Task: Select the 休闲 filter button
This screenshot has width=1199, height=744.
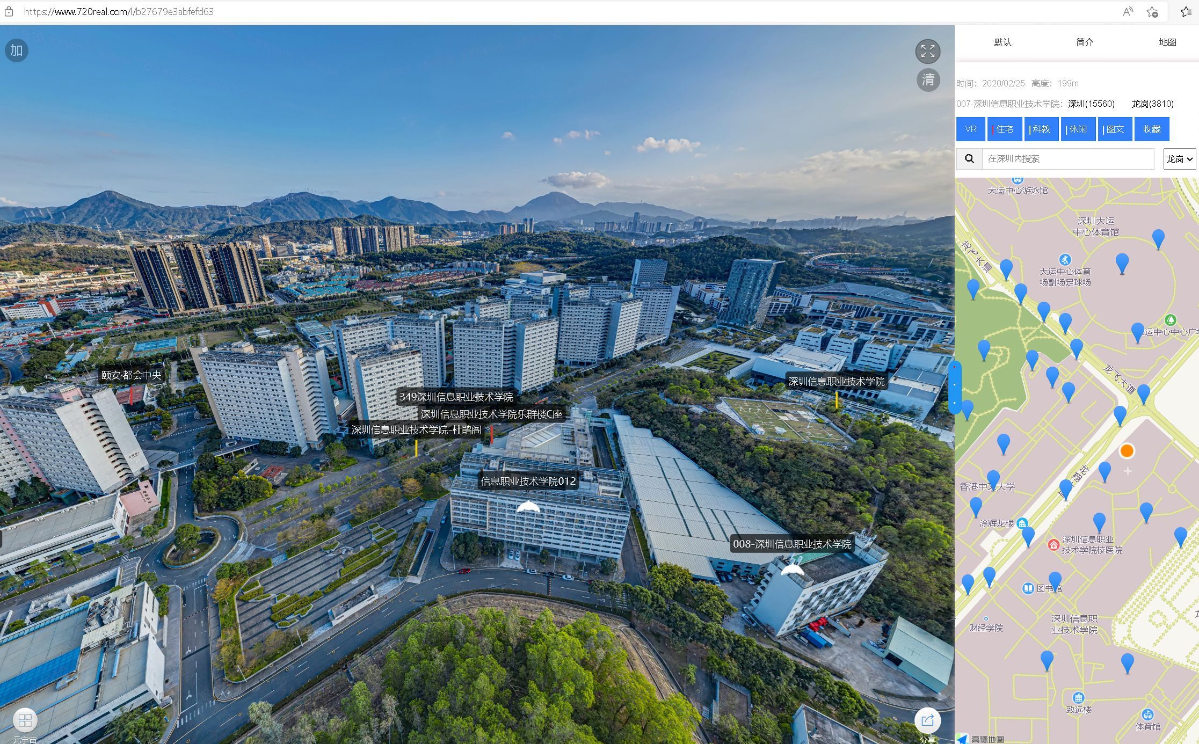Action: pyautogui.click(x=1078, y=129)
